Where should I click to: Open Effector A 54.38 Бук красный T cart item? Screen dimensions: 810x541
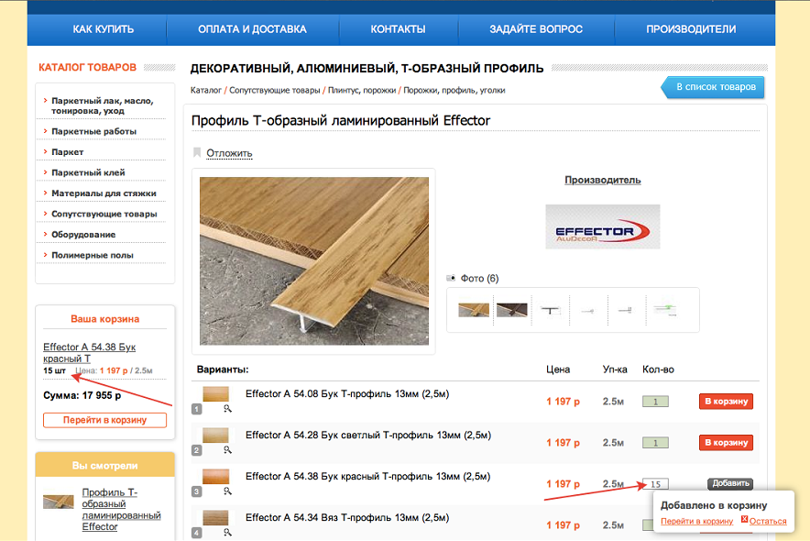(x=90, y=353)
